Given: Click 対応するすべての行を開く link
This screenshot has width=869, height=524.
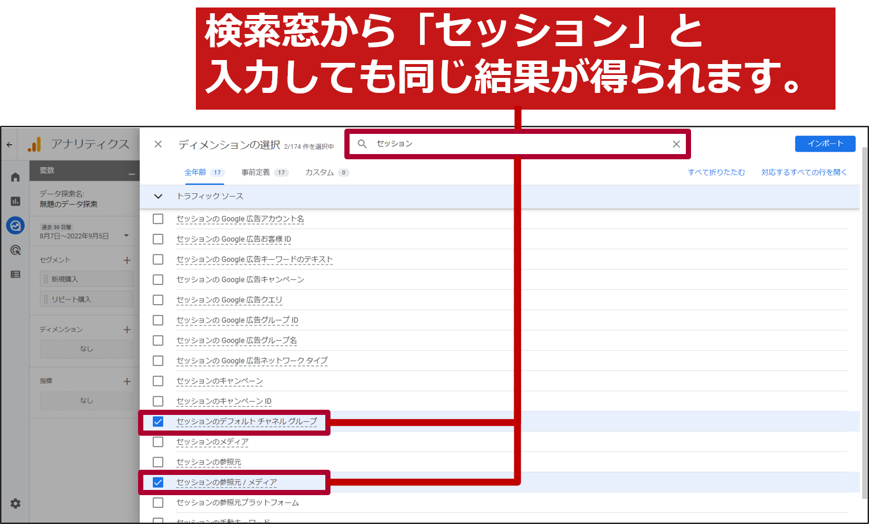Looking at the screenshot, I should click(x=804, y=172).
